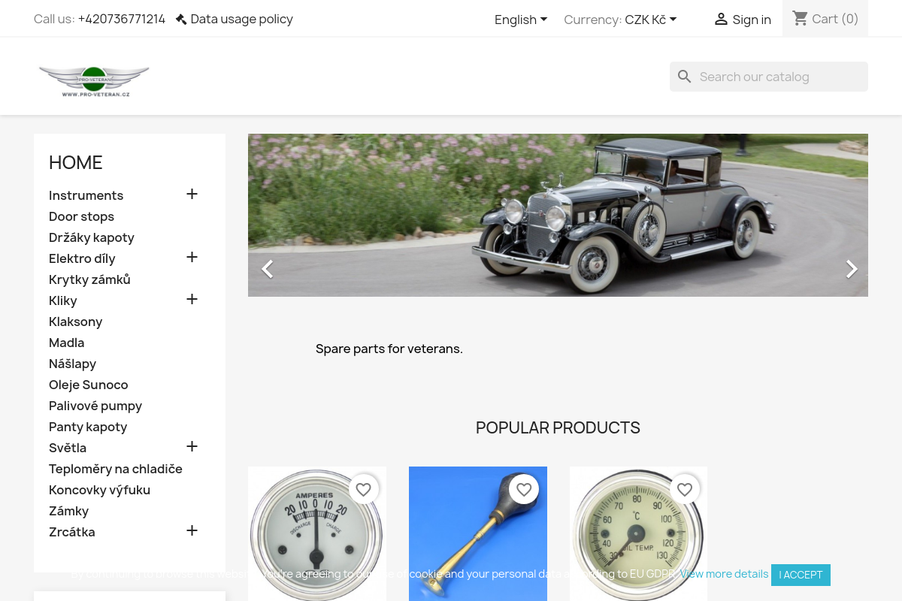902x601 pixels.
Task: Go to previous carousel slide
Action: 267,269
